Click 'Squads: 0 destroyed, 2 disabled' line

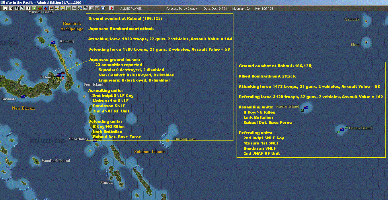(x=131, y=70)
